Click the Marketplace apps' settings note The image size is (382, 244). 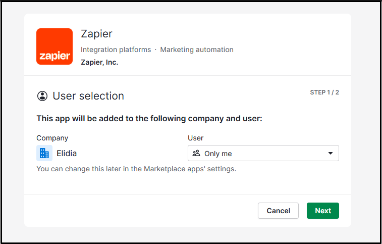pos(136,169)
